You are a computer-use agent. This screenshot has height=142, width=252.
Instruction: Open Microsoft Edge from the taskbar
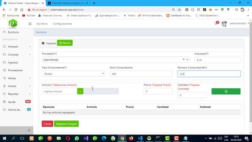(x=104, y=138)
